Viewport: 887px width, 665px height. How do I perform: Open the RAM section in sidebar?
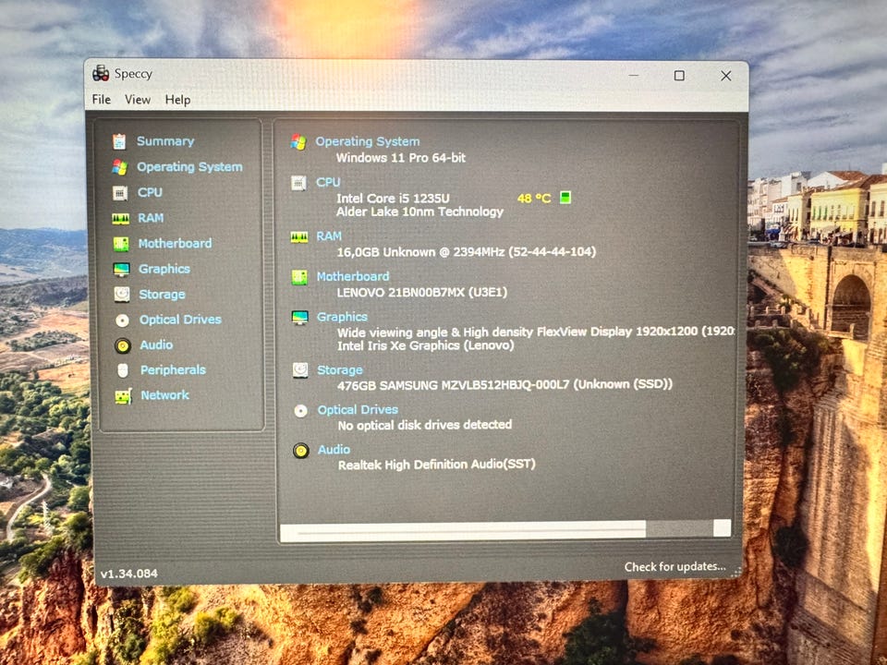pos(151,218)
